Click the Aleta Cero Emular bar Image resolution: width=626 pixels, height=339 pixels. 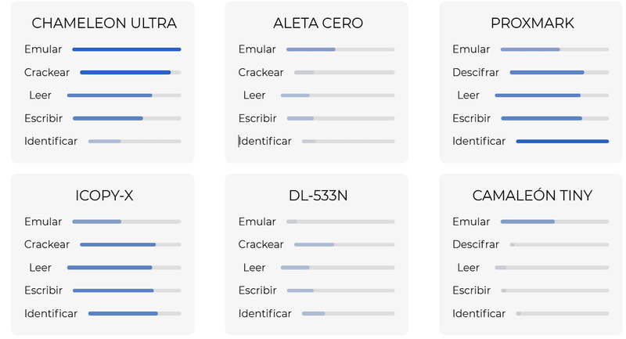tap(340, 49)
